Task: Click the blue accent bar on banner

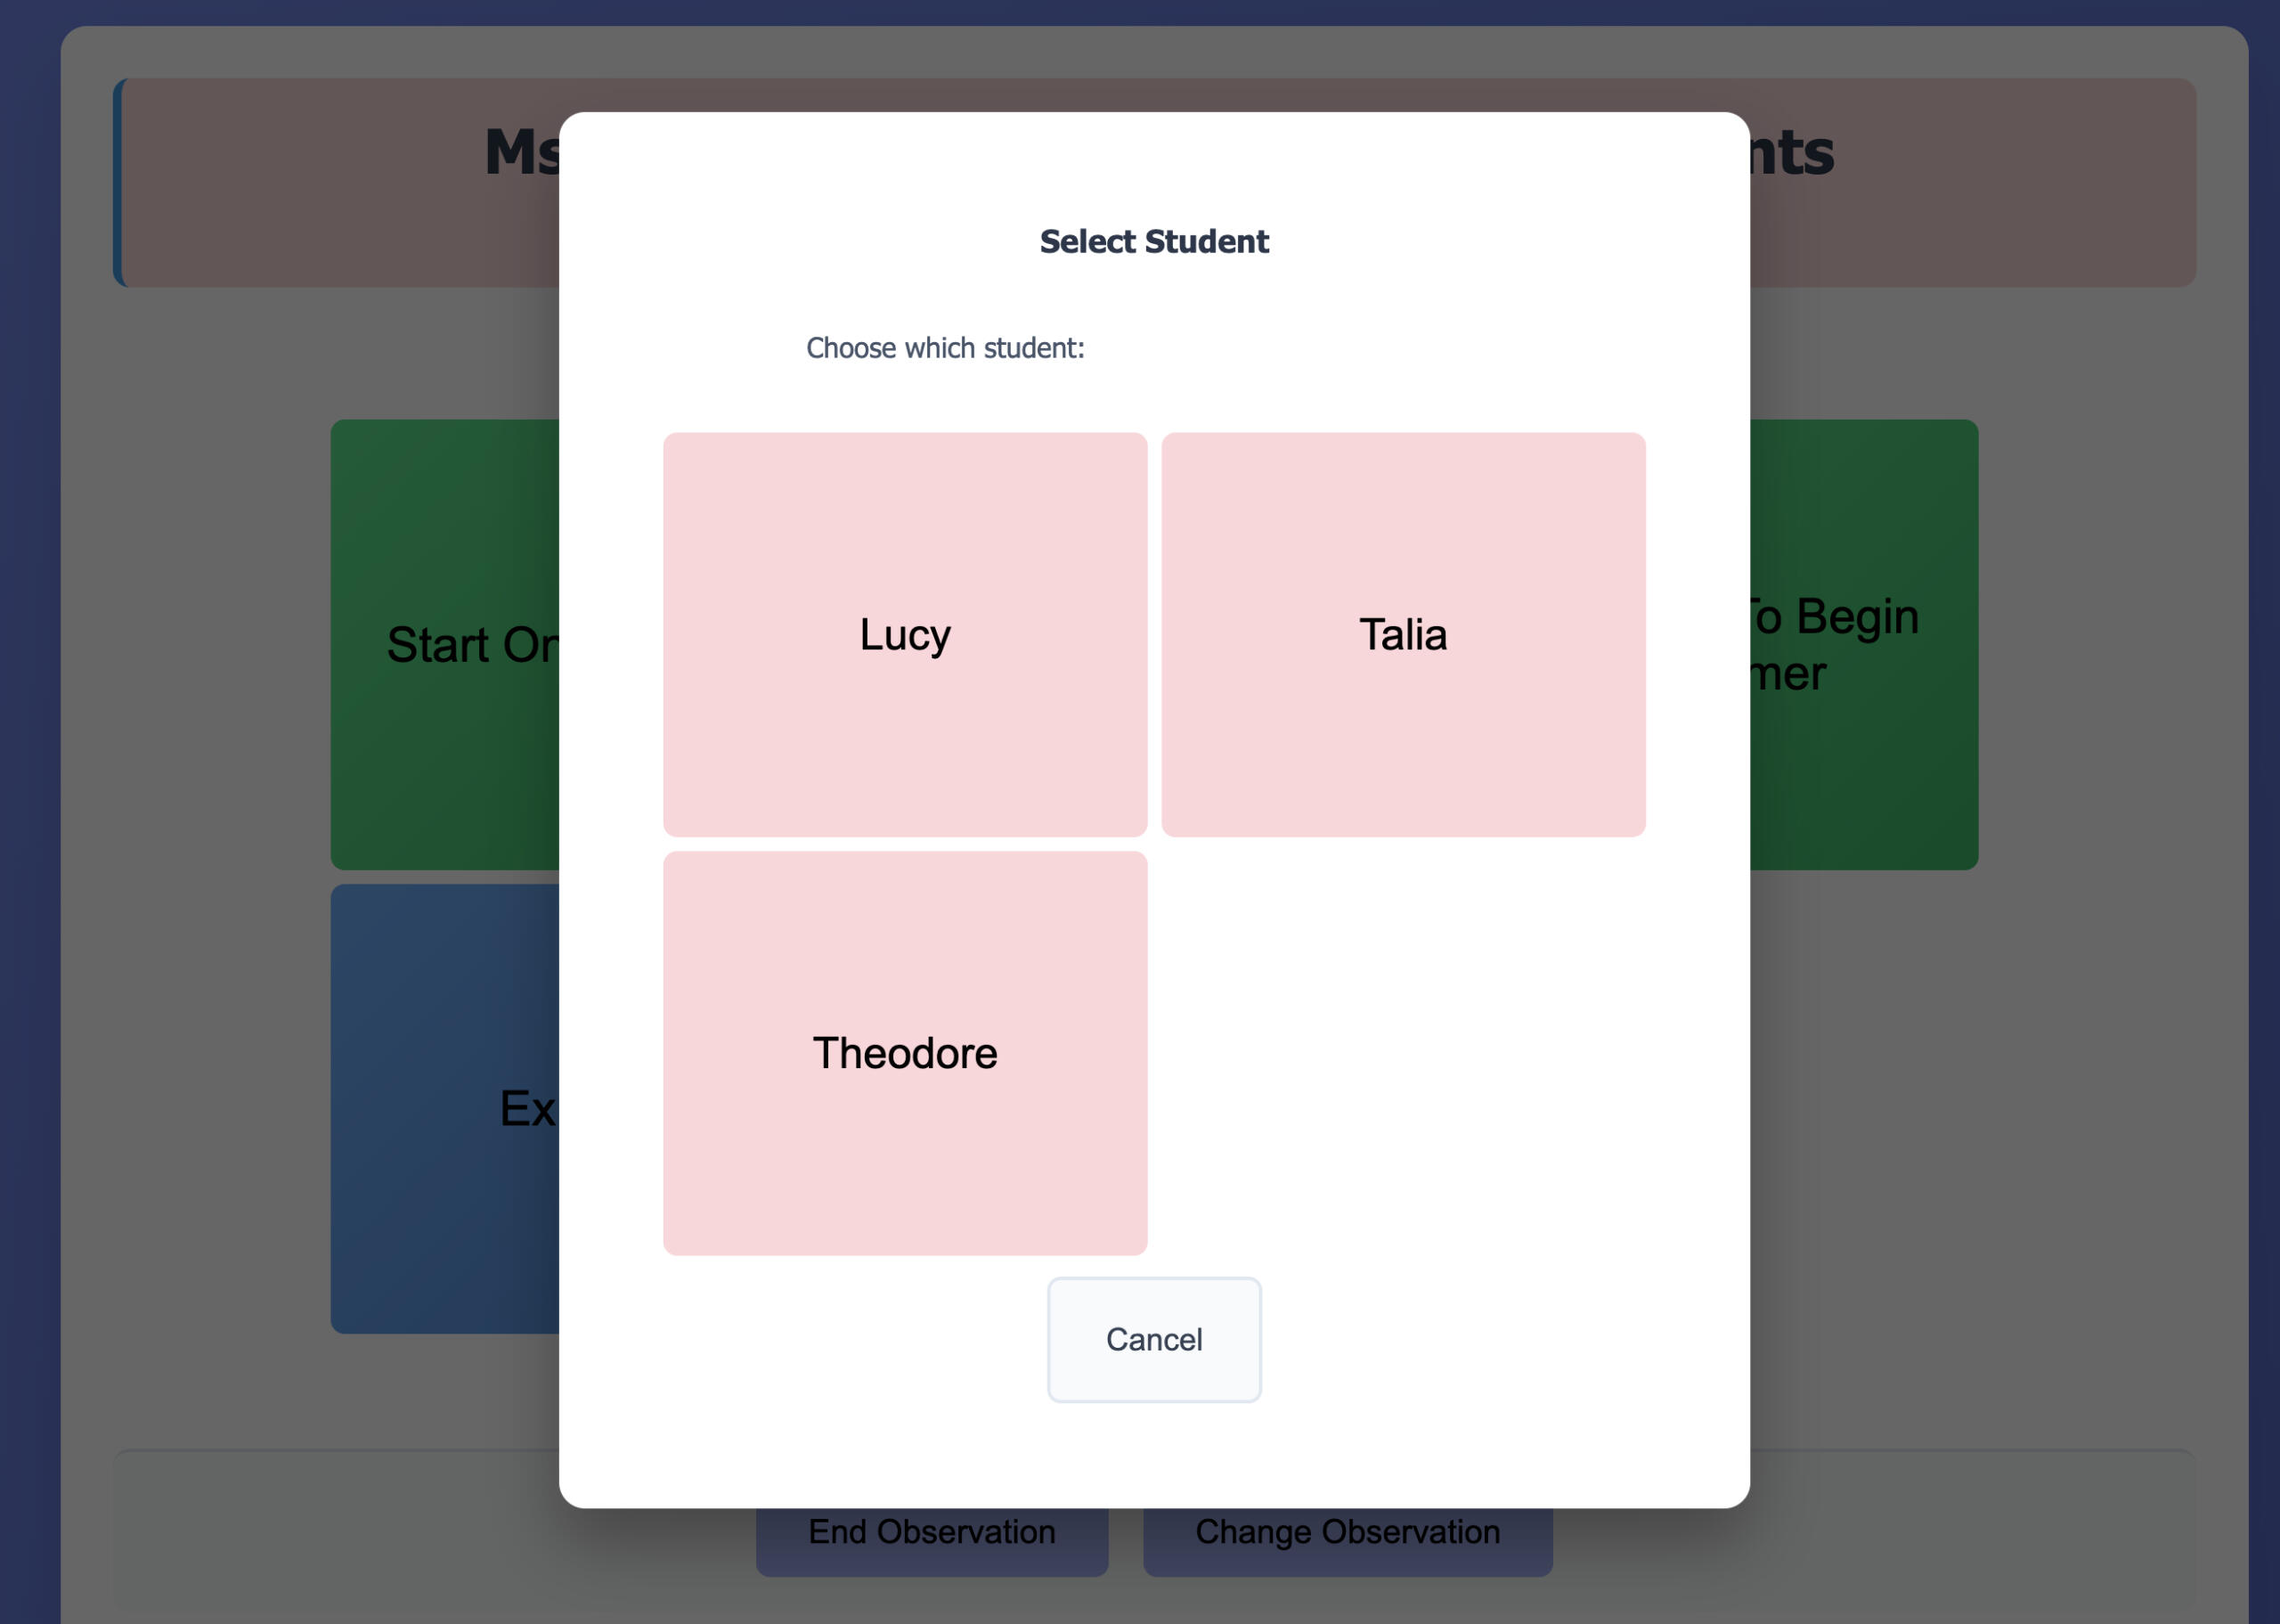Action: (x=117, y=183)
